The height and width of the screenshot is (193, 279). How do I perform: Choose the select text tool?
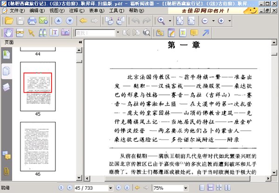click(x=54, y=33)
